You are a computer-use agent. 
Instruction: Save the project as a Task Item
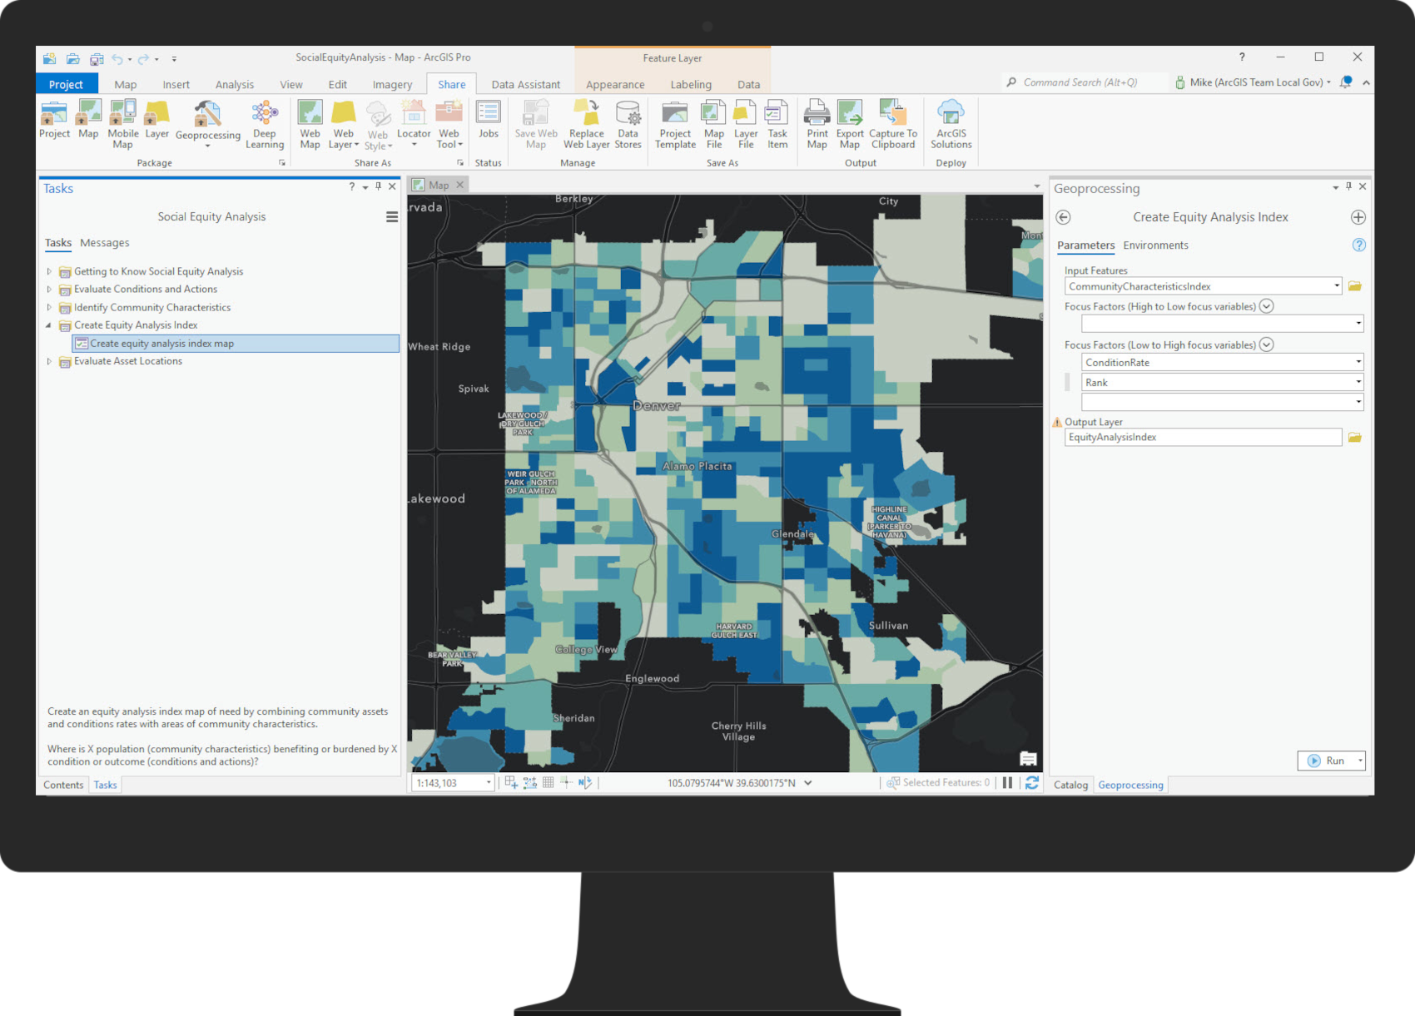(777, 123)
